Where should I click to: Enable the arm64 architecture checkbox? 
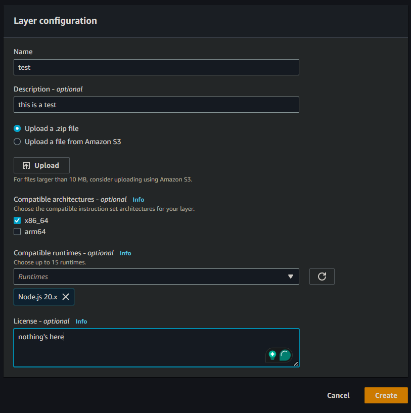coord(17,232)
